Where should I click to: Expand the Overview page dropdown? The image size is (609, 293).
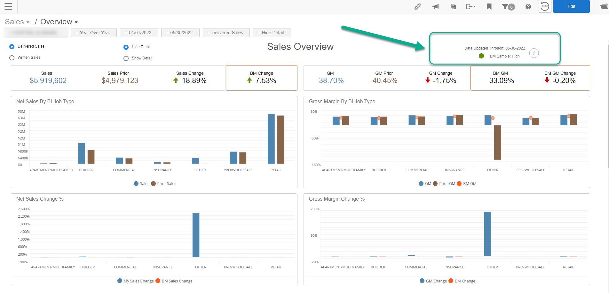(x=59, y=22)
